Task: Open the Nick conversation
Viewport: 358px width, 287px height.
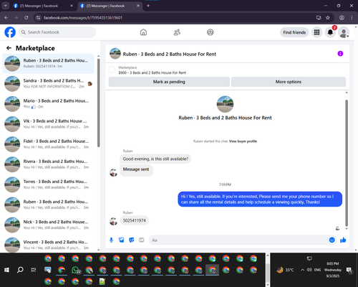Action: pyautogui.click(x=48, y=225)
